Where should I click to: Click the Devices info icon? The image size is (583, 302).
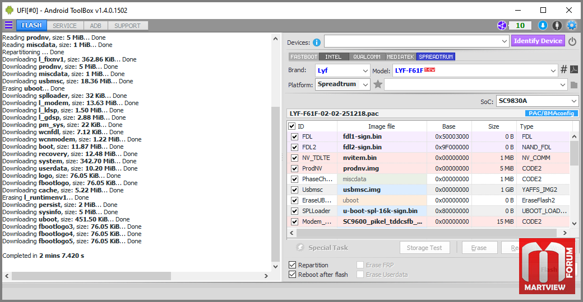pos(316,43)
